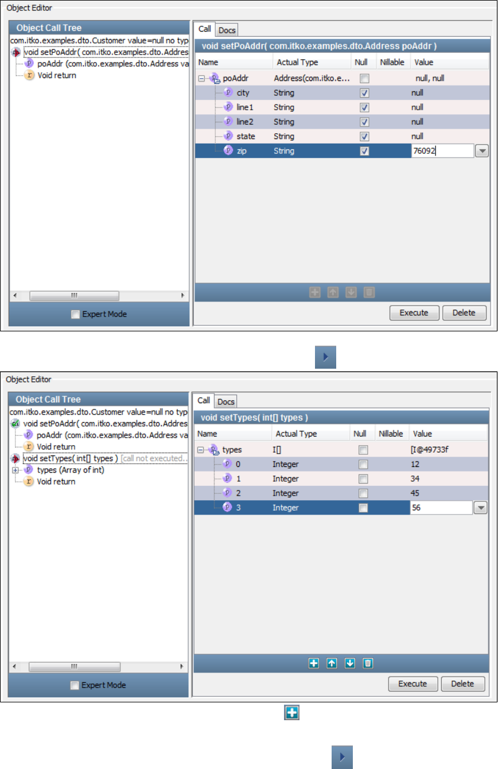Click the grayed-out down arrow under setPoAddr table

[351, 292]
